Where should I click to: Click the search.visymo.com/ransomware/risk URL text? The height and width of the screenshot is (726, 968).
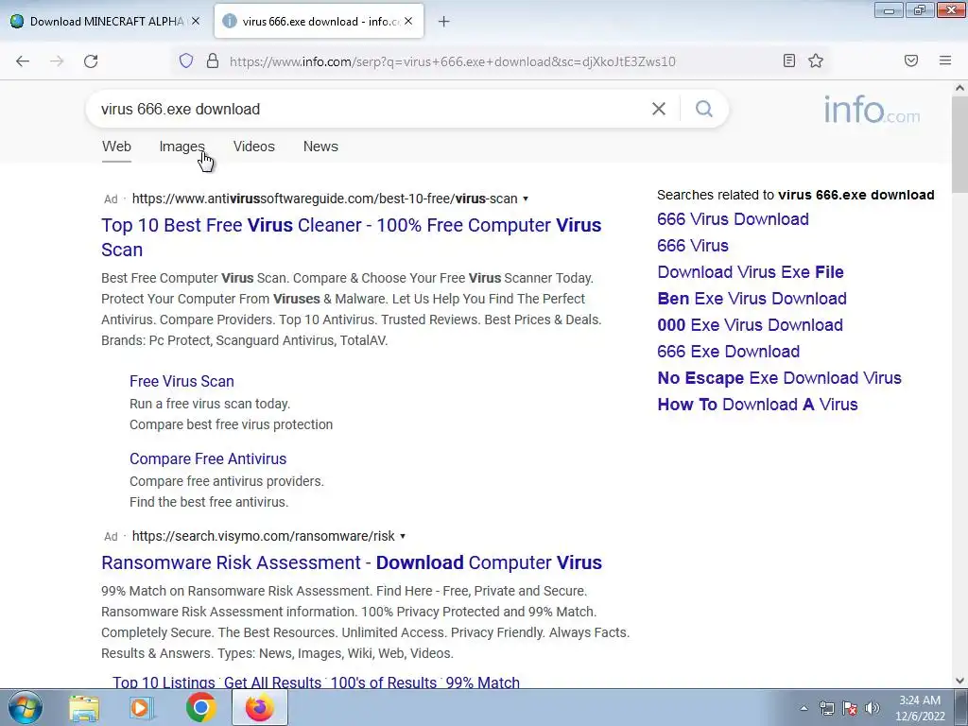tap(263, 536)
